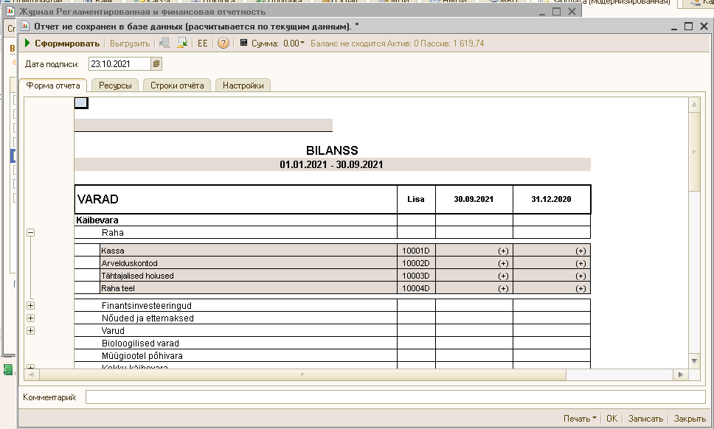Click the 31.12.2020 column header
This screenshot has width=714, height=429.
[x=552, y=199]
